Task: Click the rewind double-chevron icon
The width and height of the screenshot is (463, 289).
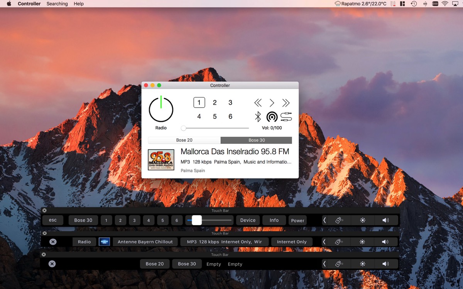Action: click(258, 102)
